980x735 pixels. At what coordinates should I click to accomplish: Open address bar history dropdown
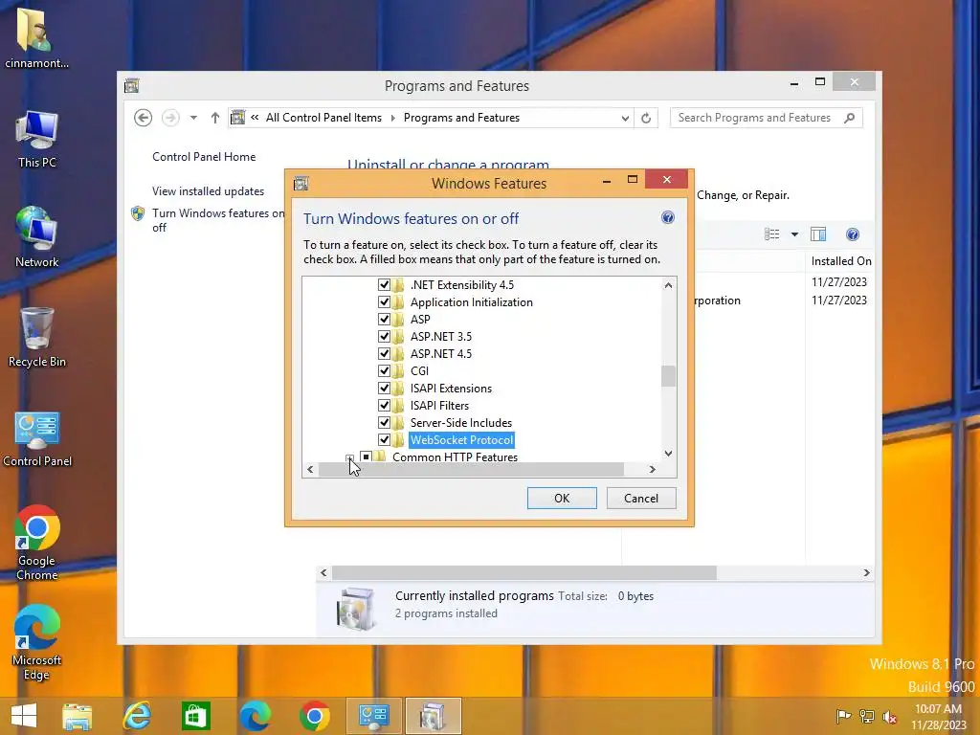pyautogui.click(x=624, y=118)
